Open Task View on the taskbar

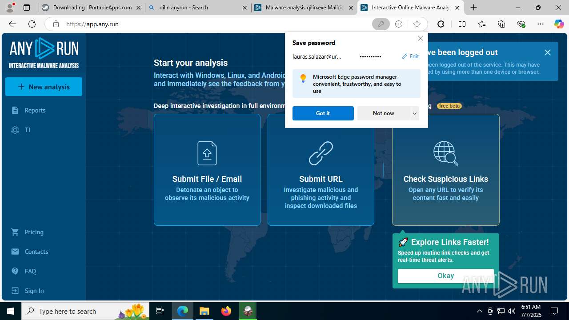(160, 311)
